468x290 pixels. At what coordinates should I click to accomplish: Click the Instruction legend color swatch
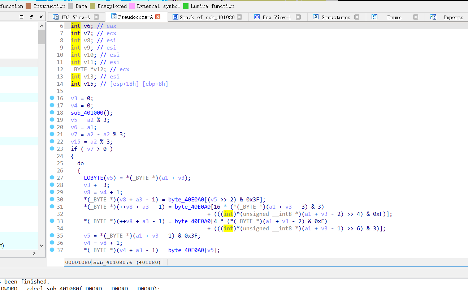(x=28, y=6)
